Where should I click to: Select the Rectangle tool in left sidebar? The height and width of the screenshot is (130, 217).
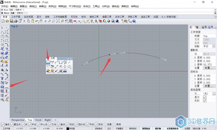click(x=7, y=40)
